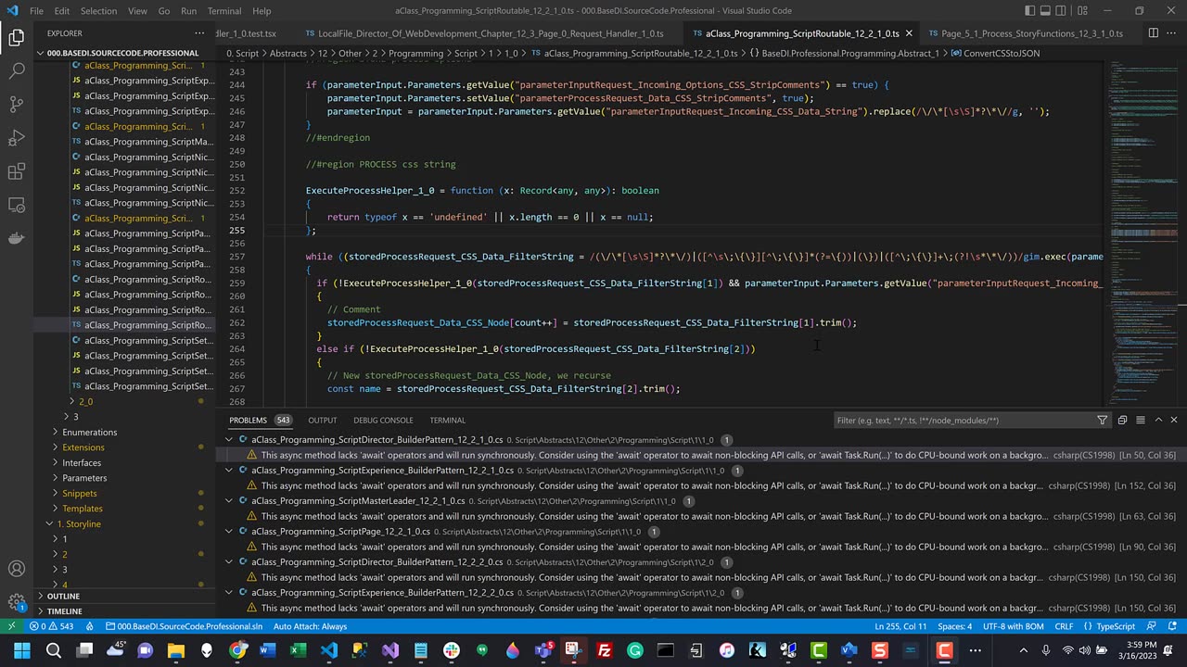1187x667 pixels.
Task: Show errors and warnings count in status bar
Action: pos(51,626)
